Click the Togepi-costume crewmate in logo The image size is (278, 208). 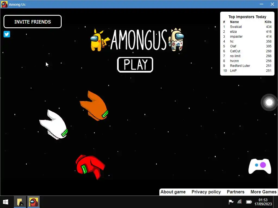pos(176,40)
